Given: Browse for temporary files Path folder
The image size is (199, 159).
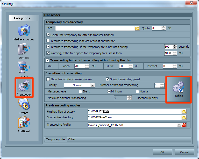Looking at the screenshot, I should tap(137, 28).
